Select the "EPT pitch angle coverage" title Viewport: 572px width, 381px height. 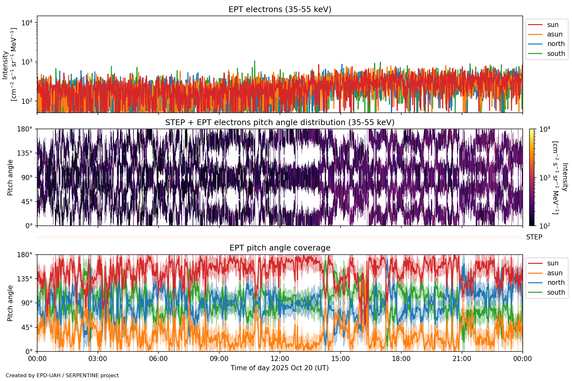coord(280,248)
